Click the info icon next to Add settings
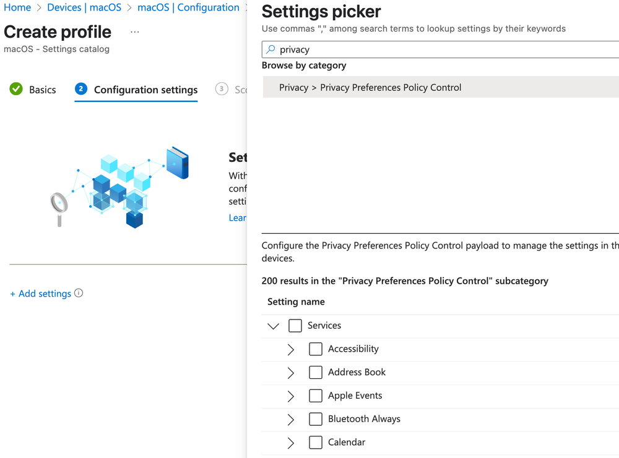 (x=79, y=294)
